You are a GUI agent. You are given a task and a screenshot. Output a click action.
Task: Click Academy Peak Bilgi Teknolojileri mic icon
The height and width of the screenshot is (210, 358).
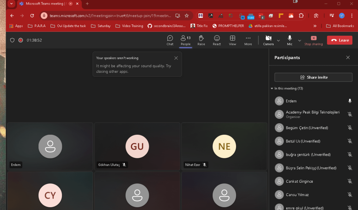350,114
